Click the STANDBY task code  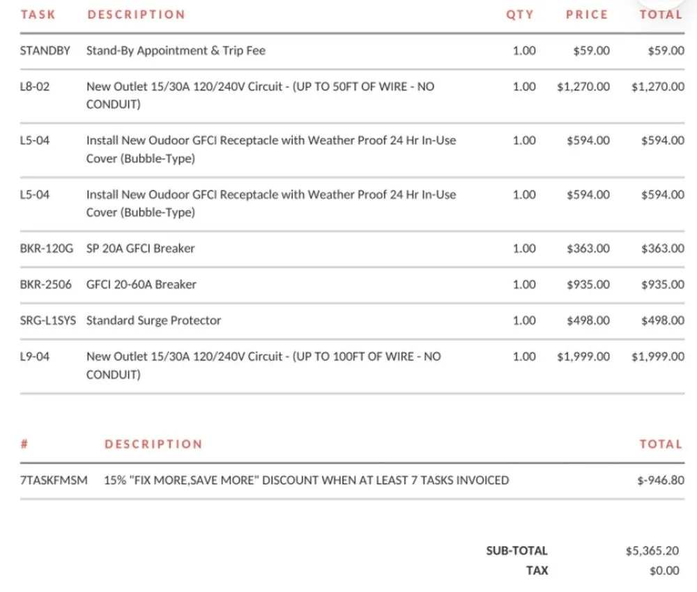[45, 51]
